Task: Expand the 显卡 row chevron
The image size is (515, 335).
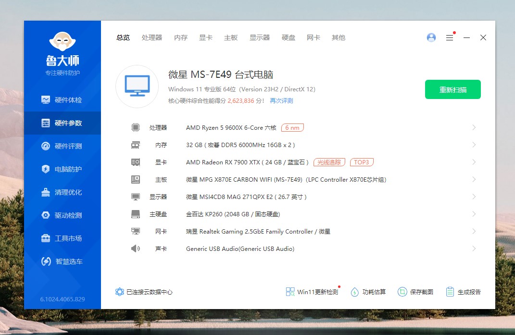Action: coord(474,162)
